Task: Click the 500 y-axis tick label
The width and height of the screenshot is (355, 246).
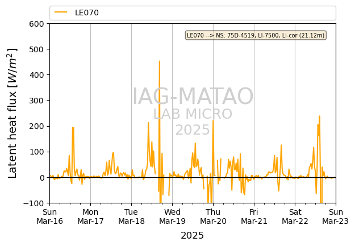Action: coord(36,49)
